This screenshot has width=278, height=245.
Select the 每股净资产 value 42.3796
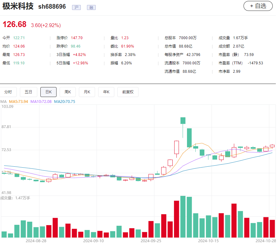click(193, 55)
